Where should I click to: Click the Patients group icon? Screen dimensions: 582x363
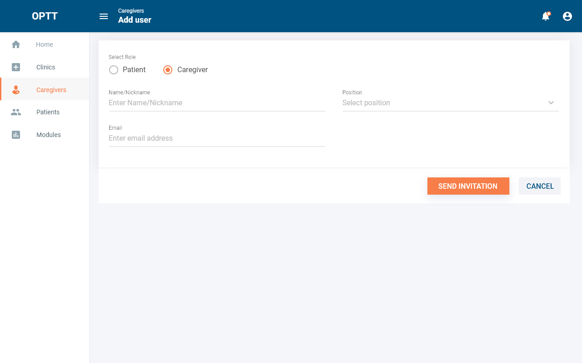pos(16,112)
